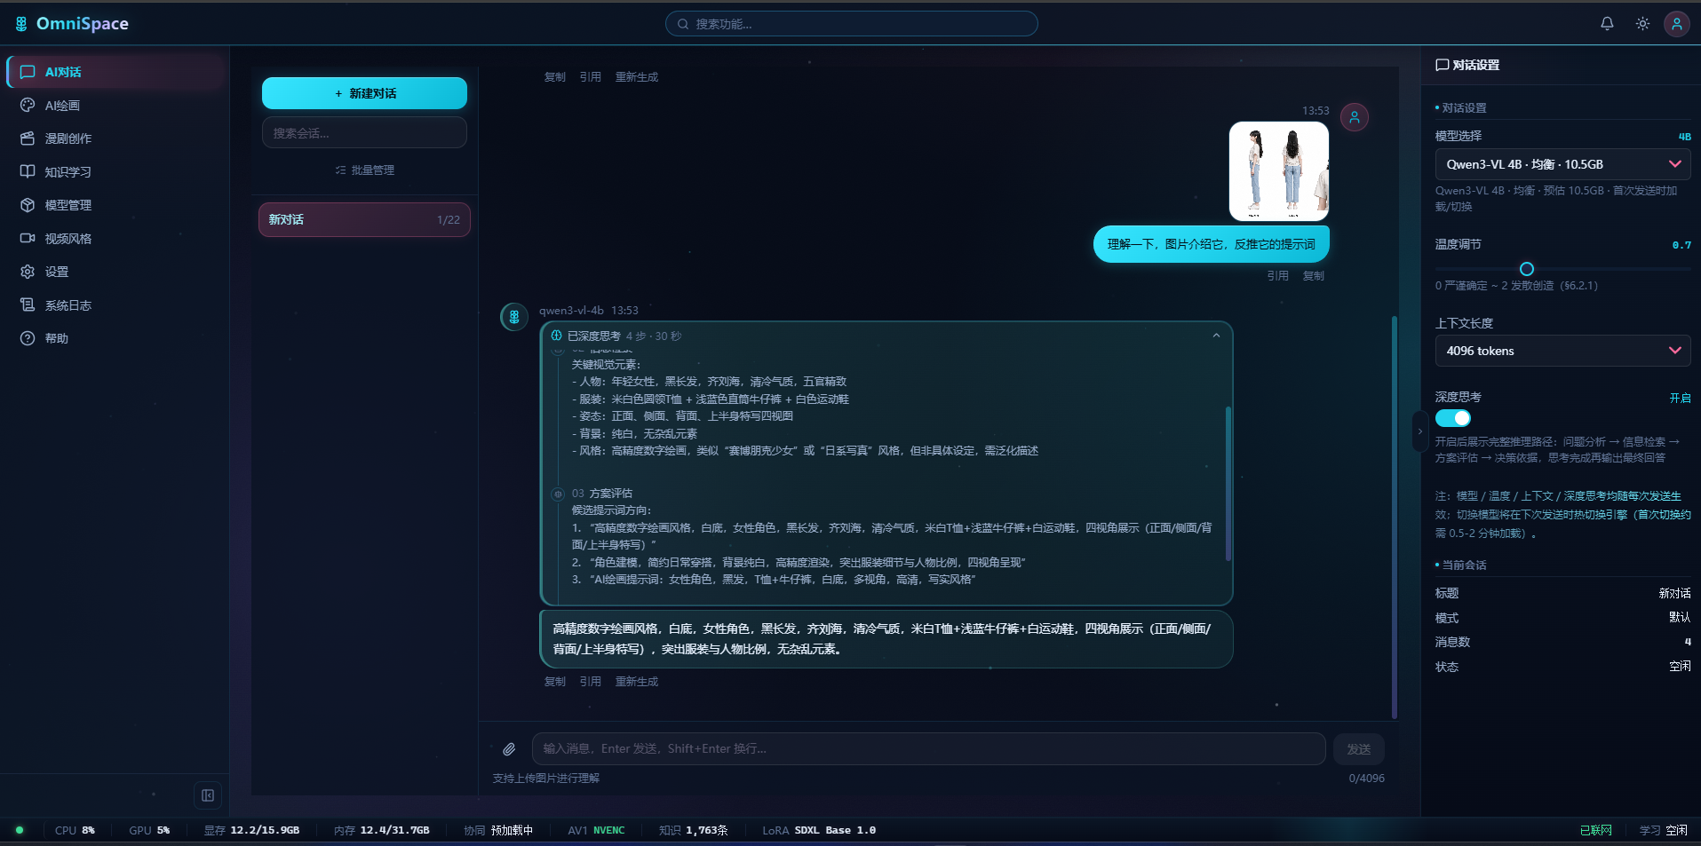The height and width of the screenshot is (846, 1701).
Task: Adjust the 温度调节 slider handle
Action: pyautogui.click(x=1527, y=269)
